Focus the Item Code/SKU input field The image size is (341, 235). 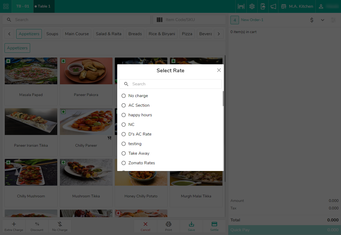pos(189,20)
